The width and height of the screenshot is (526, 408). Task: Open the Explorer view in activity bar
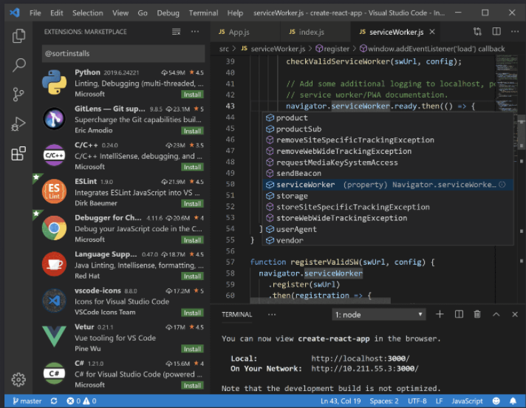point(18,36)
